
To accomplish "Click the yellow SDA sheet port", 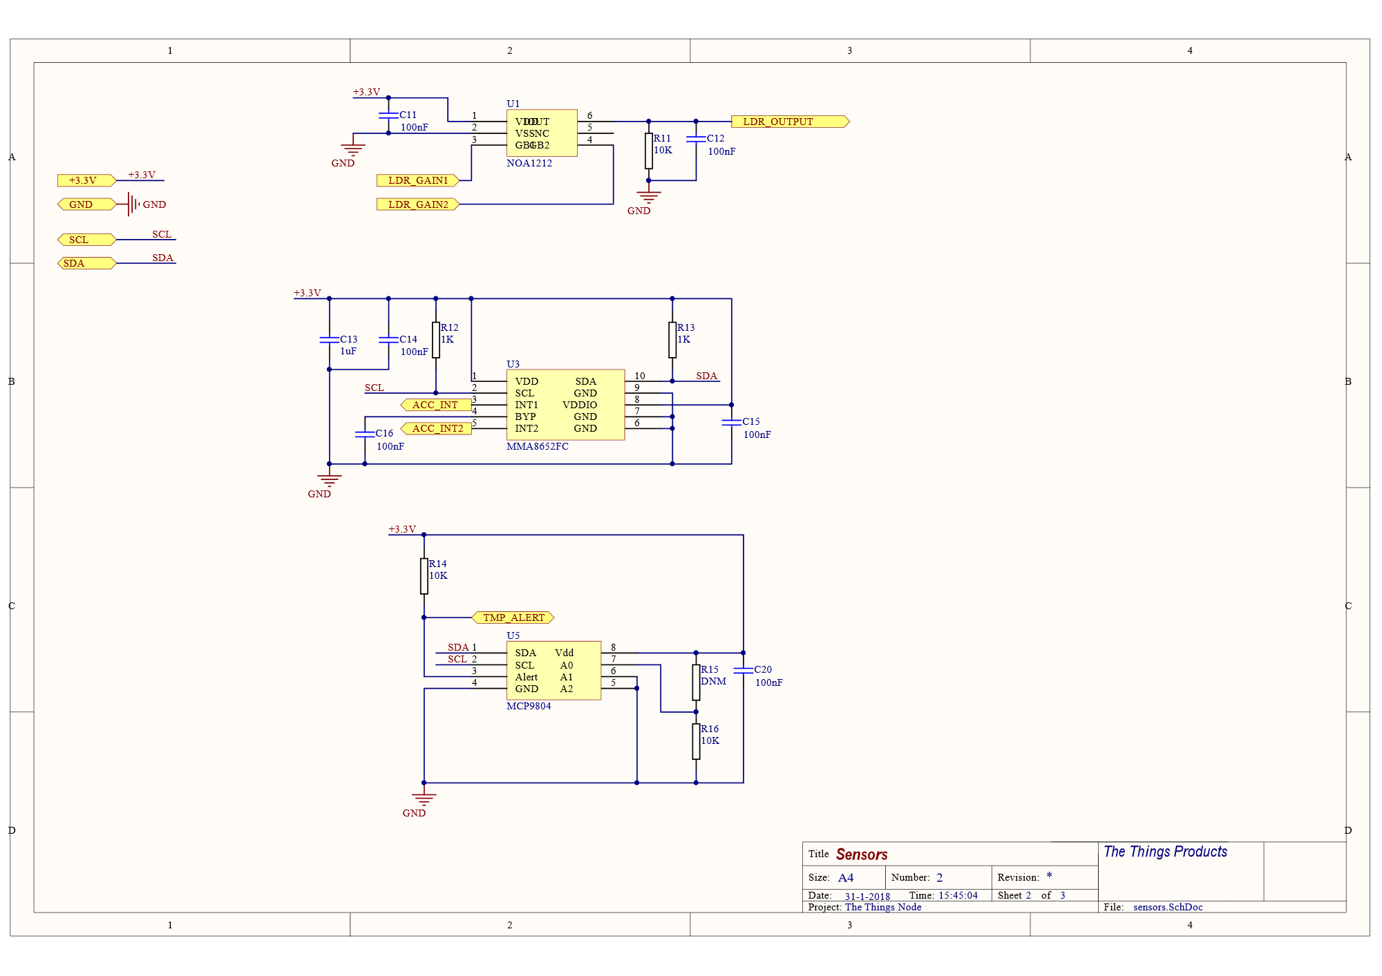I will pyautogui.click(x=87, y=263).
